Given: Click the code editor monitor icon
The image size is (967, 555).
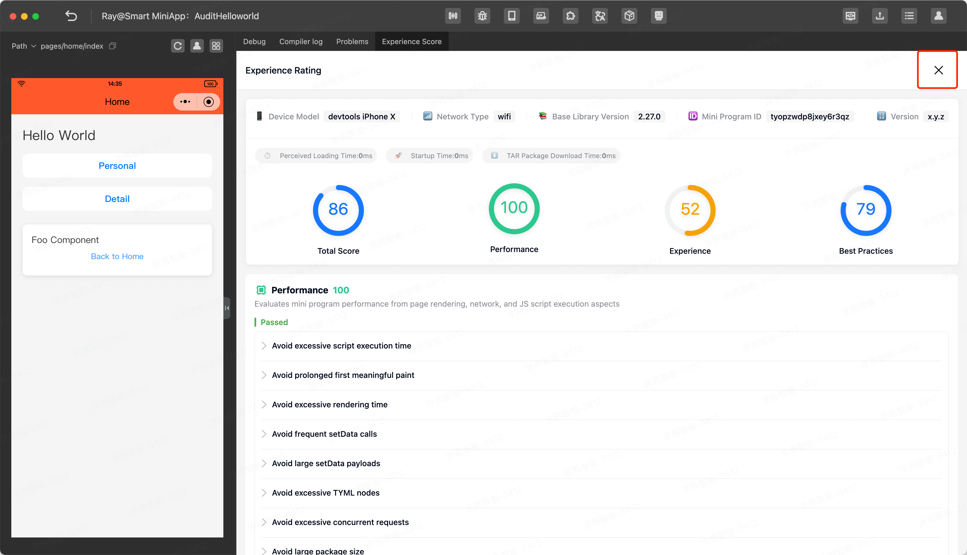Looking at the screenshot, I should click(851, 16).
